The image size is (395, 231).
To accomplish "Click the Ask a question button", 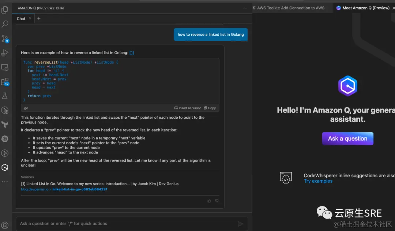I will (x=348, y=139).
